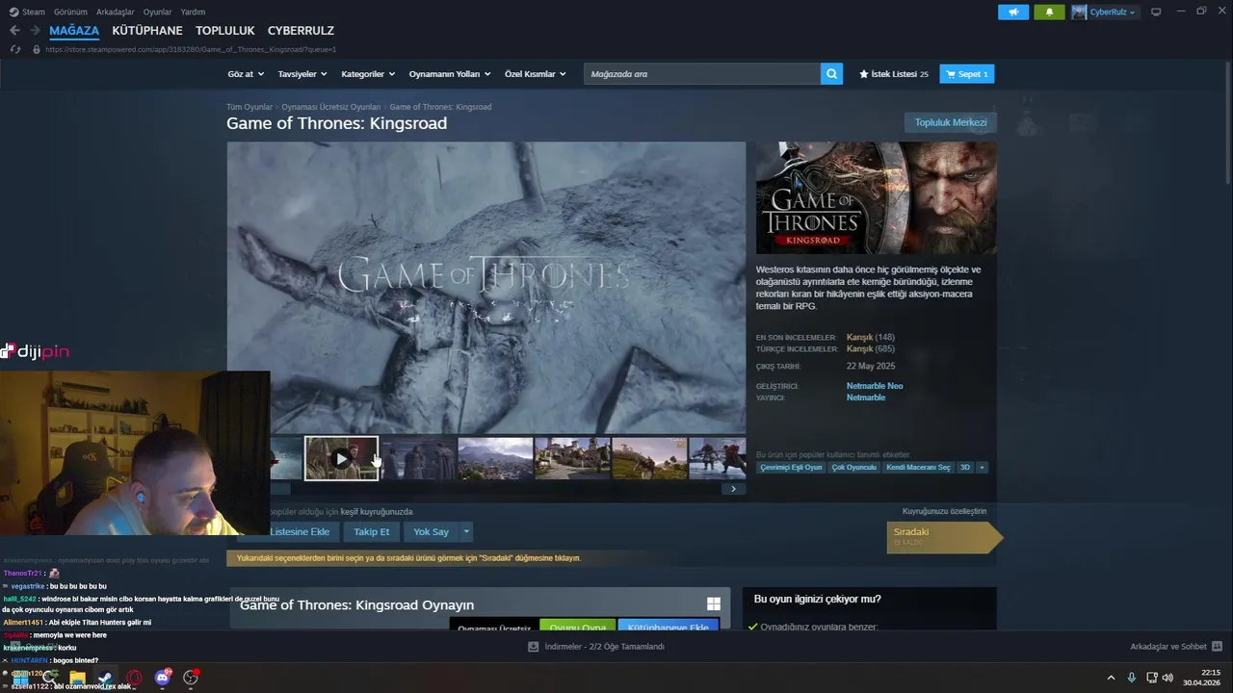Click the star icon beside İstek Listesi
Viewport: 1233px width, 693px height.
pos(864,74)
